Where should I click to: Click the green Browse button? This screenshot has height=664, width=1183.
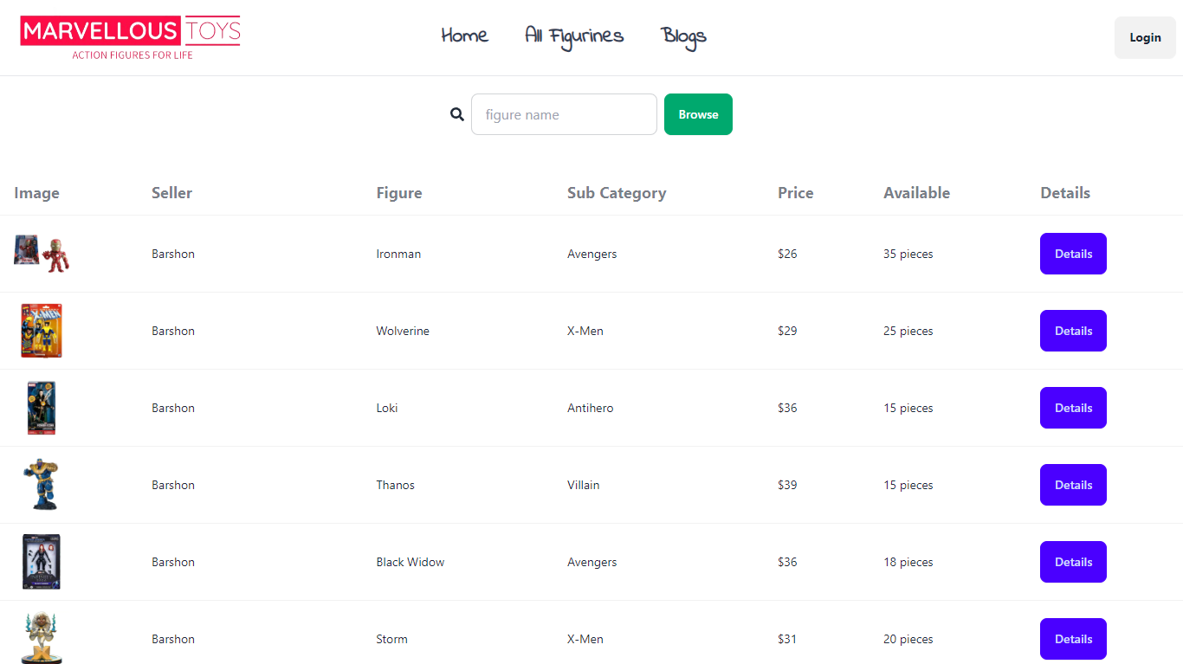(x=698, y=114)
